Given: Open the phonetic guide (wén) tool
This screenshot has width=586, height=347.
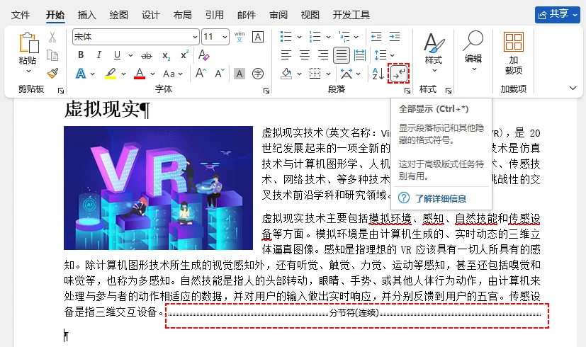Looking at the screenshot, I should [240, 37].
